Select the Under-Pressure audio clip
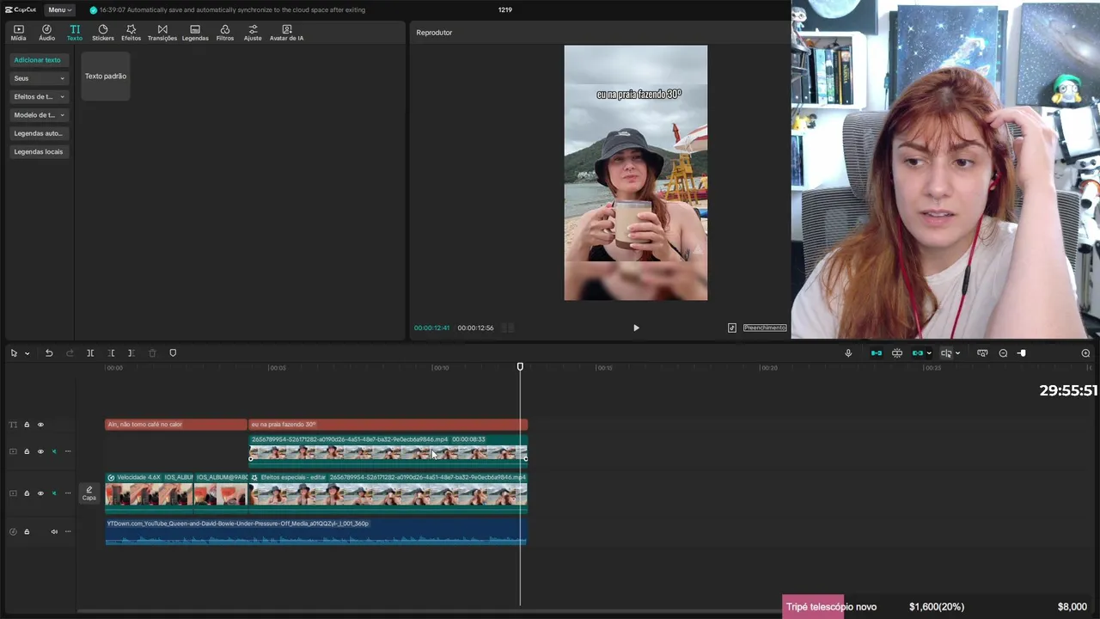 click(x=315, y=532)
